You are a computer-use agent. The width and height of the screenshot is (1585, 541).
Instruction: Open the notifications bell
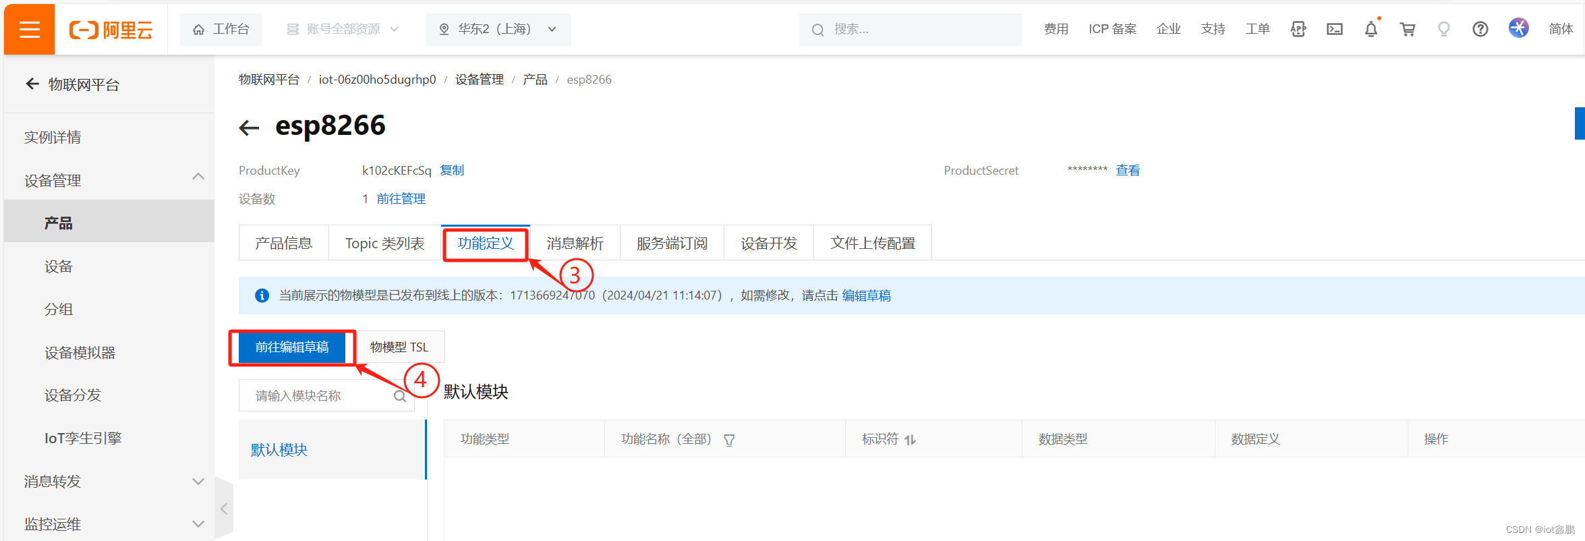[x=1371, y=29]
